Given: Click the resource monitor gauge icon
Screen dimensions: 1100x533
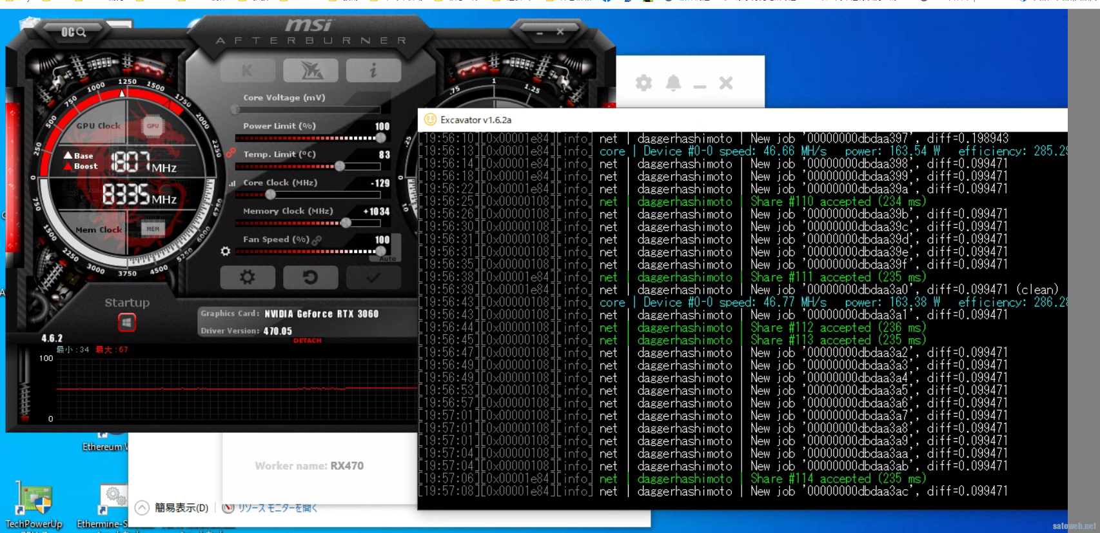Looking at the screenshot, I should point(228,508).
